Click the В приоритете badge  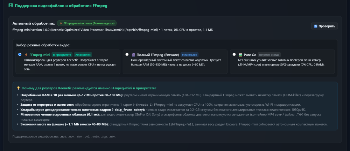point(62,55)
